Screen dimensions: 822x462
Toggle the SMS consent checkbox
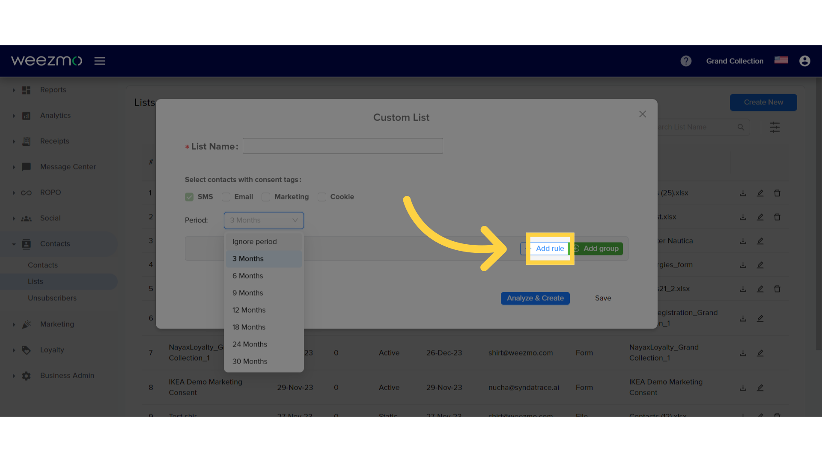click(x=190, y=197)
